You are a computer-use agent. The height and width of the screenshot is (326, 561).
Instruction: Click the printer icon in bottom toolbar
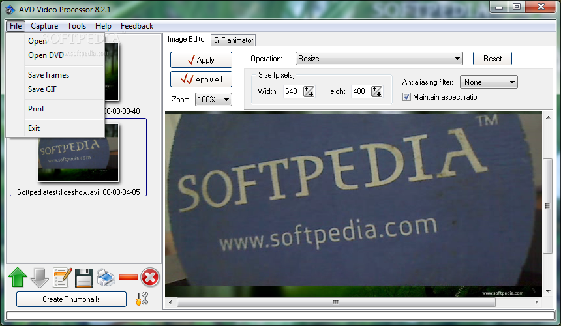coord(106,277)
